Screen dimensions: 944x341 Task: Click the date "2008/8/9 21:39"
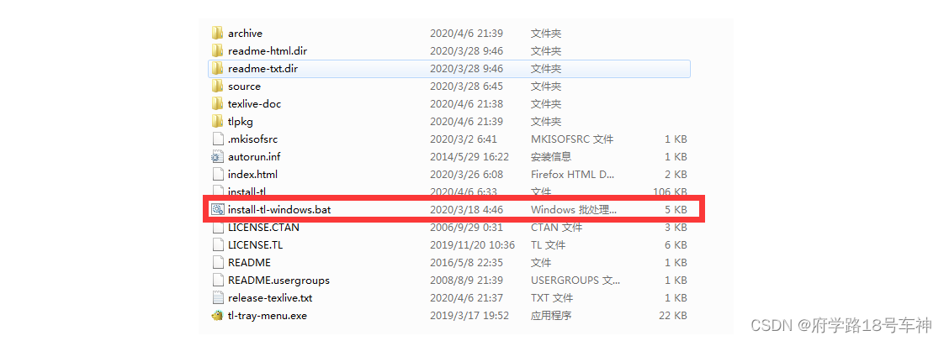(467, 281)
